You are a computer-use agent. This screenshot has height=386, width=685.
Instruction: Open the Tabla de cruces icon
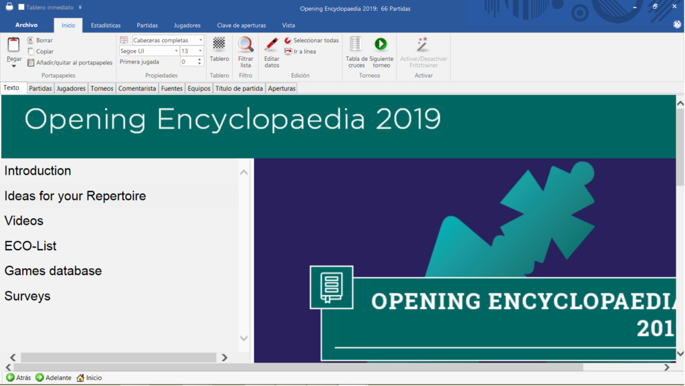click(x=356, y=44)
